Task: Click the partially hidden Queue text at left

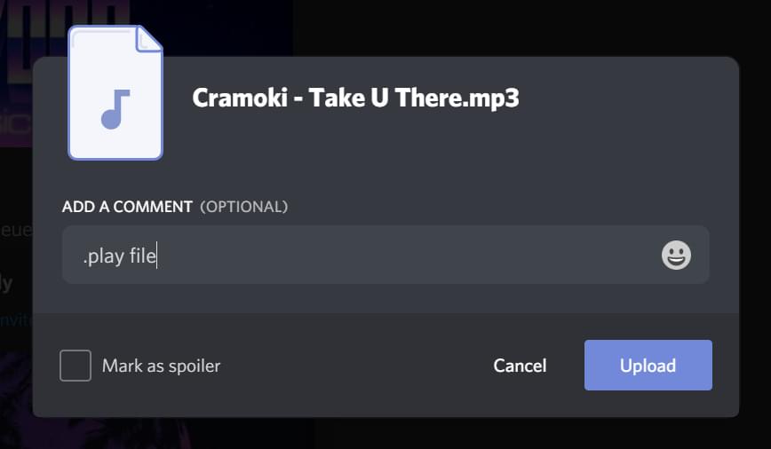Action: pyautogui.click(x=16, y=230)
